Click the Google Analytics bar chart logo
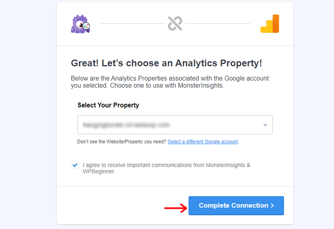The width and height of the screenshot is (334, 229). click(x=270, y=24)
